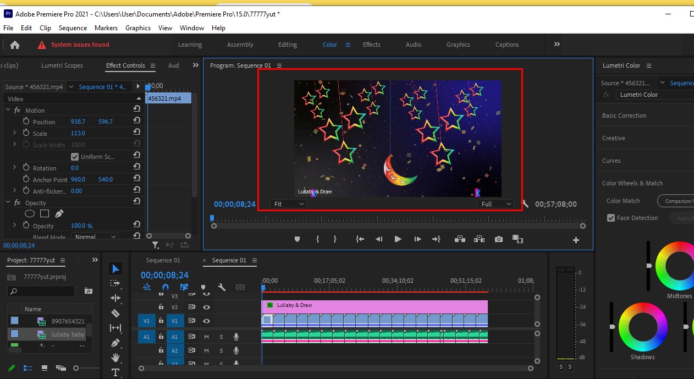
Task: Add a marker in Program monitor
Action: [298, 239]
